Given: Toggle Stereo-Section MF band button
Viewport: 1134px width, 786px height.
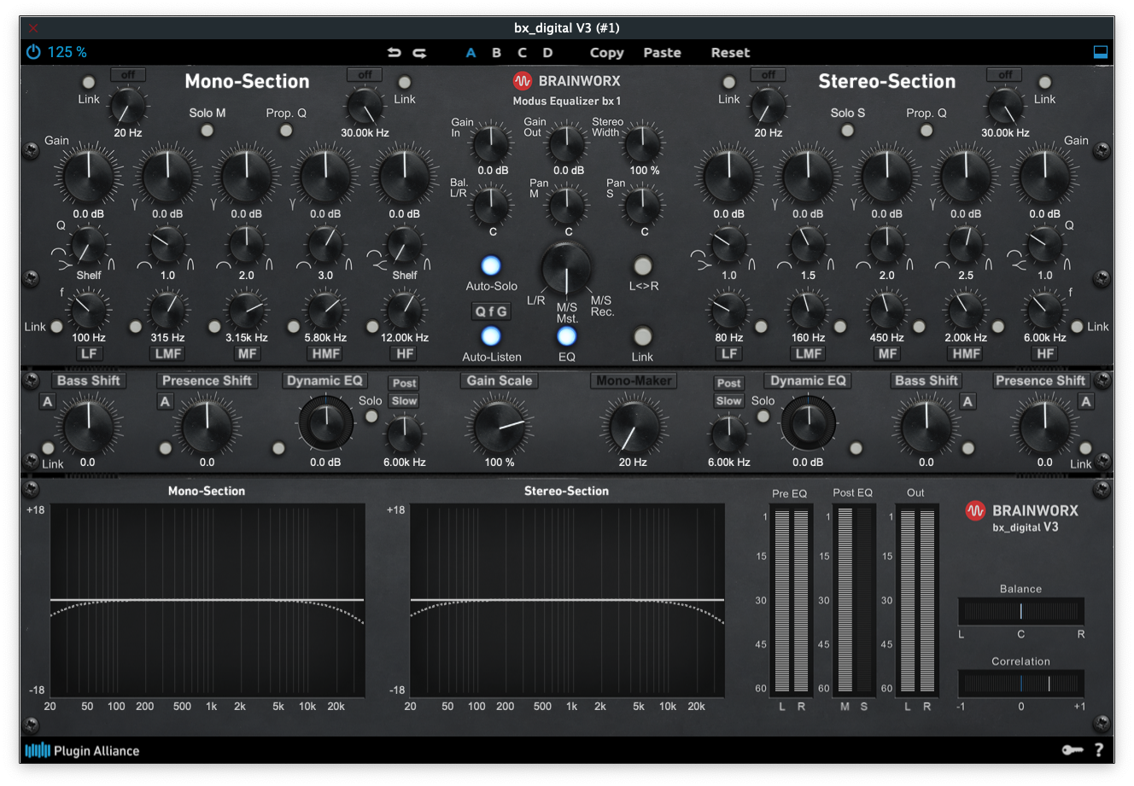Looking at the screenshot, I should (x=887, y=353).
